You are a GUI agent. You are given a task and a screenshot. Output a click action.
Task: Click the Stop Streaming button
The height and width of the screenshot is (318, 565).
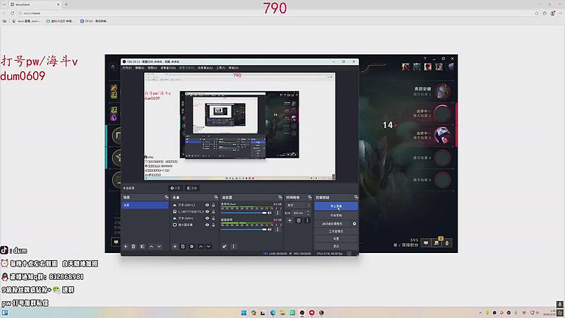pos(335,206)
